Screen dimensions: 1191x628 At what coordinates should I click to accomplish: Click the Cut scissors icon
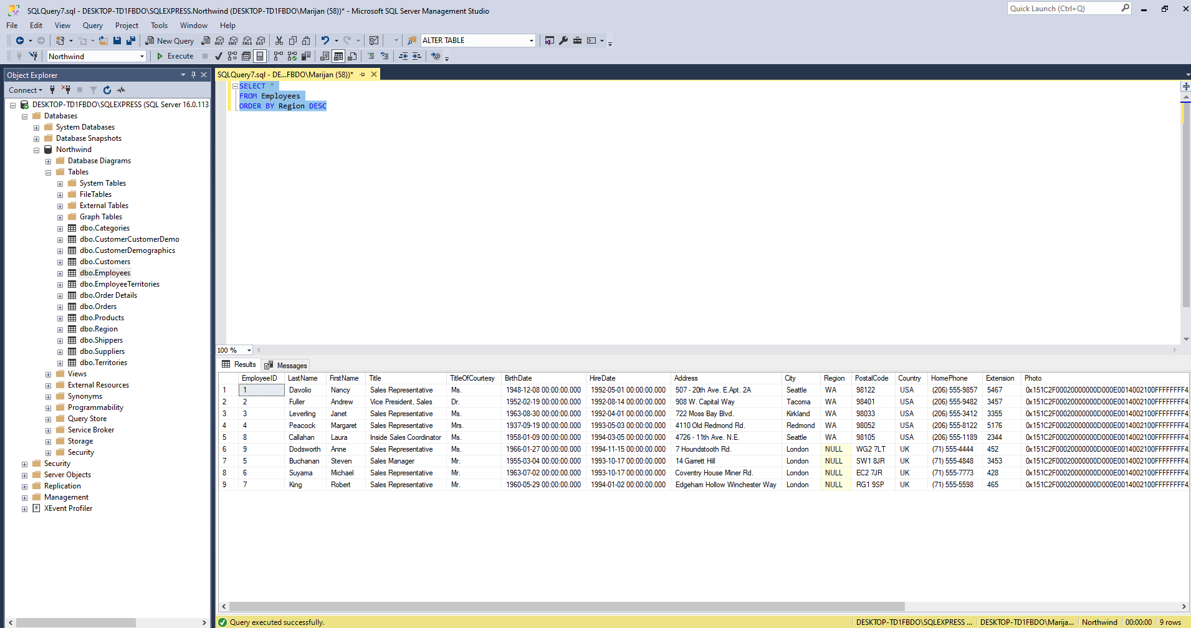pos(279,40)
